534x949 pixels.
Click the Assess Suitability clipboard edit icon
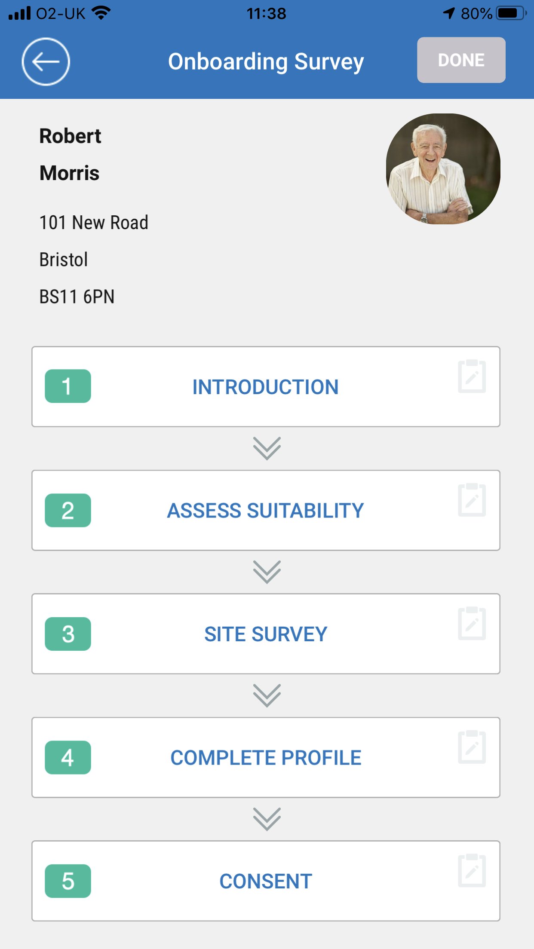tap(472, 500)
